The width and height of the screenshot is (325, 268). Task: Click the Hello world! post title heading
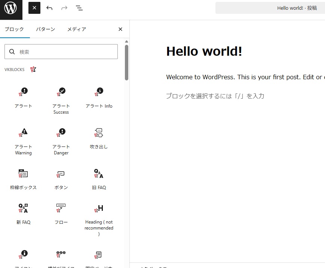click(204, 51)
